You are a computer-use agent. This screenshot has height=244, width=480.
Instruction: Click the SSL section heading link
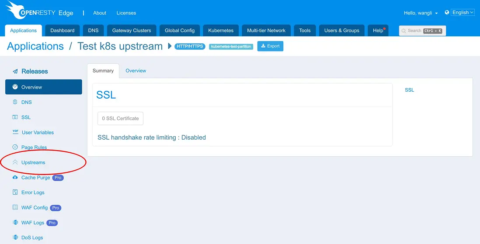click(x=106, y=95)
